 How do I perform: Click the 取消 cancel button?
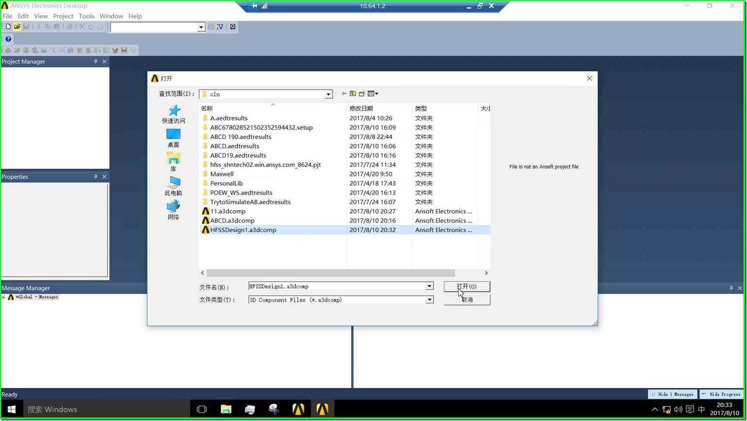tap(467, 300)
